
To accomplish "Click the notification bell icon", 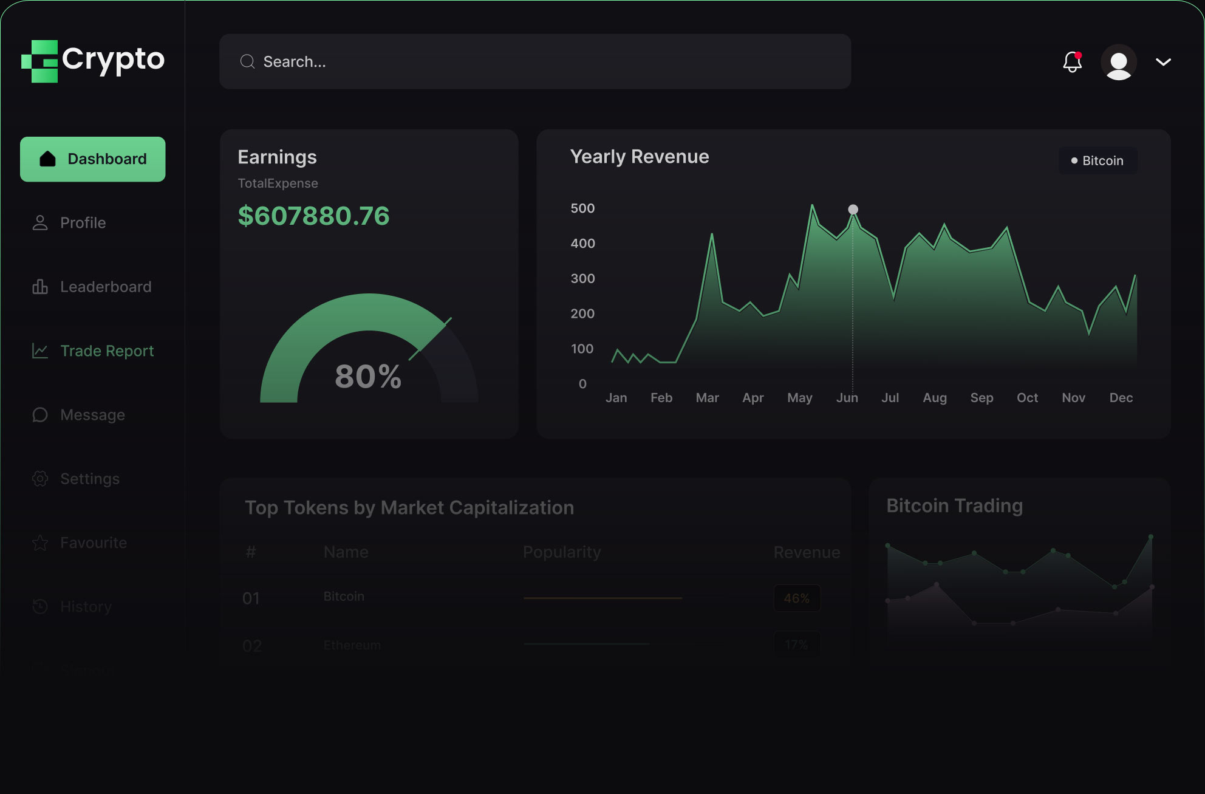I will 1072,62.
